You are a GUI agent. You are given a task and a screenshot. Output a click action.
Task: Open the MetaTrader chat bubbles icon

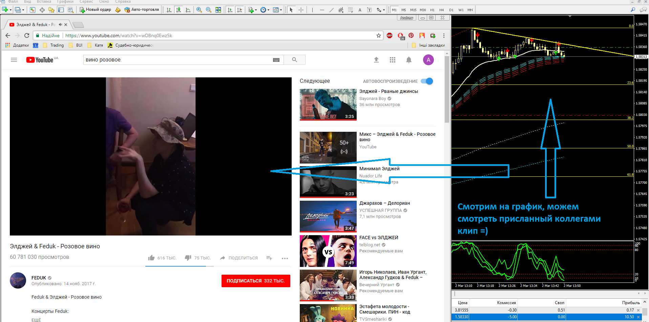[643, 10]
